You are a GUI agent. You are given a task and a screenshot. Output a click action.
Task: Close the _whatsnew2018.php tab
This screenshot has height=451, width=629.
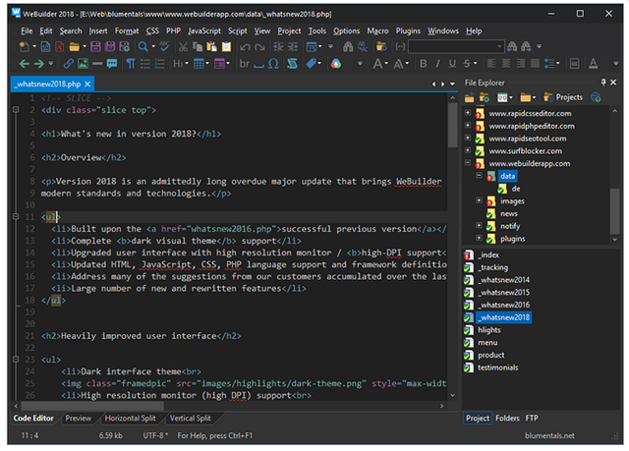pyautogui.click(x=87, y=84)
